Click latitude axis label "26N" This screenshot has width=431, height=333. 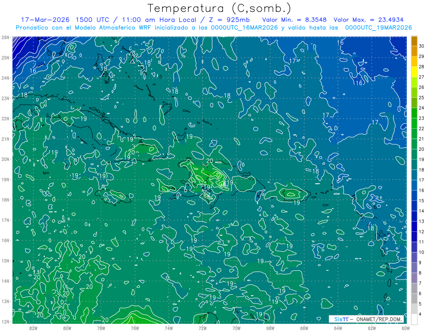coord(5,37)
